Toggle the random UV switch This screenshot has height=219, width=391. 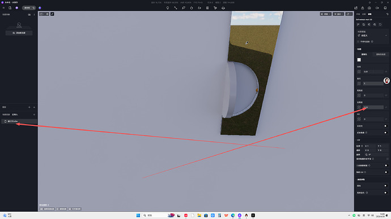click(386, 172)
